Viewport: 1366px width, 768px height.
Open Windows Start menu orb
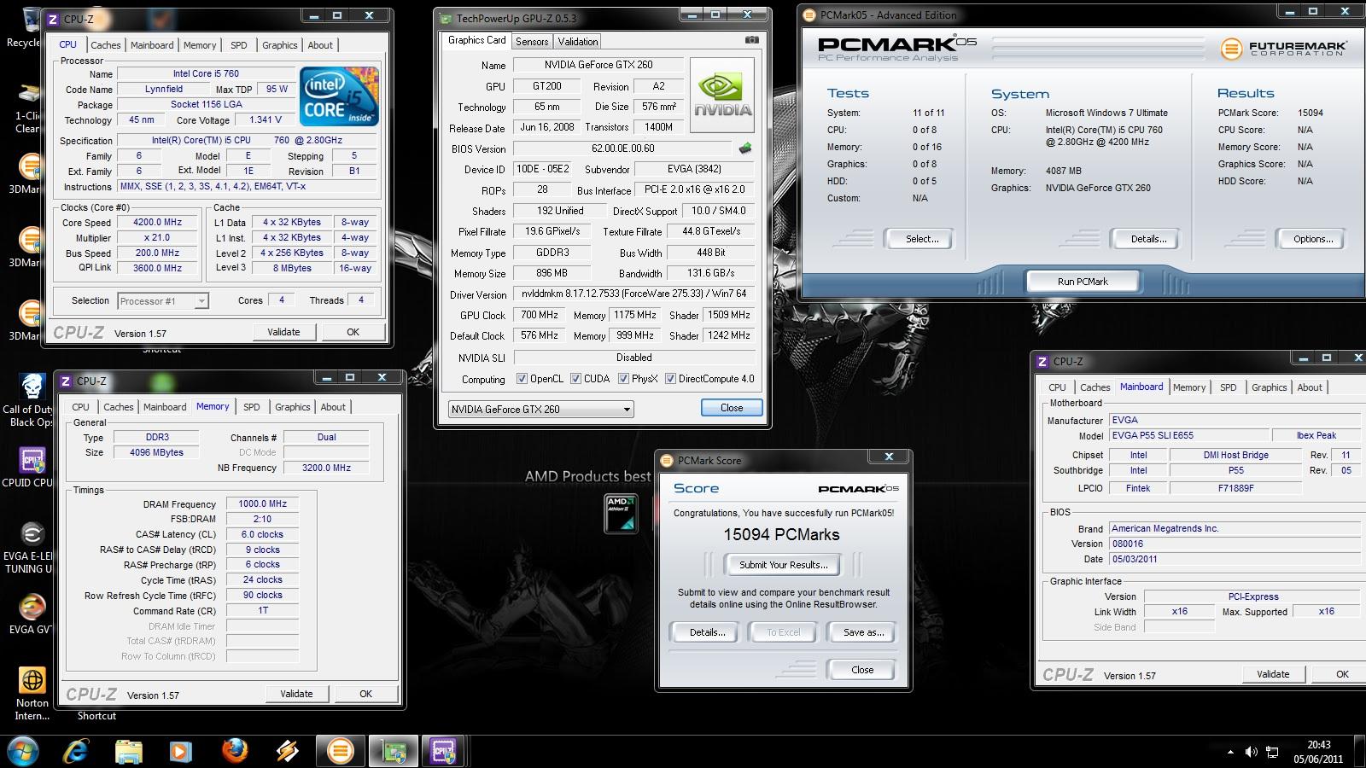pyautogui.click(x=23, y=751)
